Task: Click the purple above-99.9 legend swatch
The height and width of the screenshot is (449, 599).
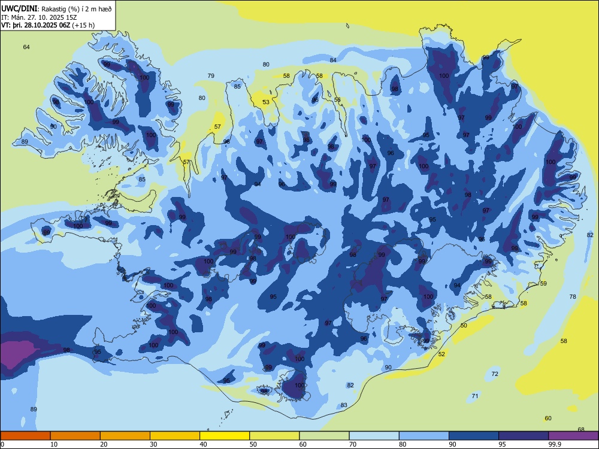Action: 573,436
